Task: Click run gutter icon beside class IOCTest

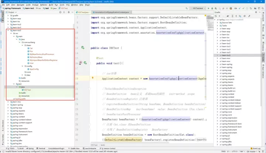Action: point(83,48)
